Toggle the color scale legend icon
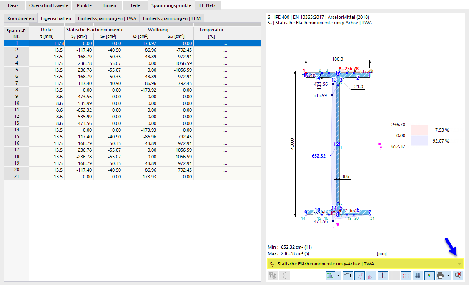The image size is (469, 285). tap(429, 275)
